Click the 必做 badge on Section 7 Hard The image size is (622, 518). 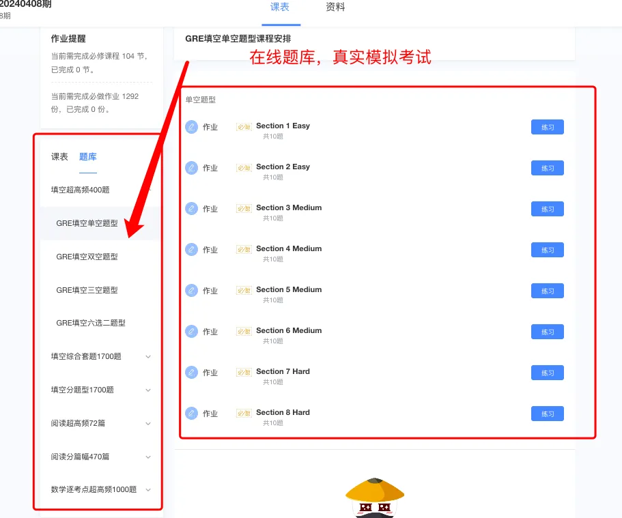[244, 372]
